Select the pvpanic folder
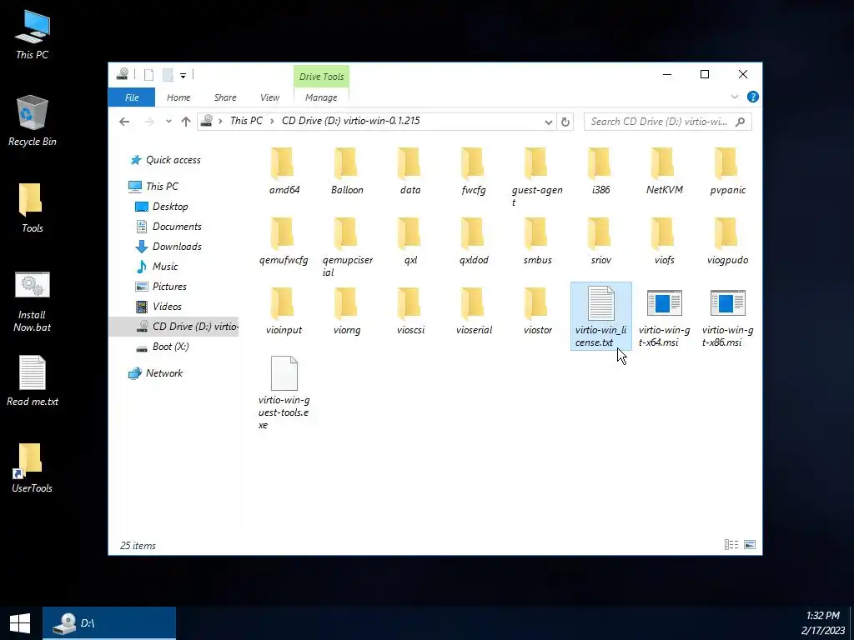 (727, 170)
